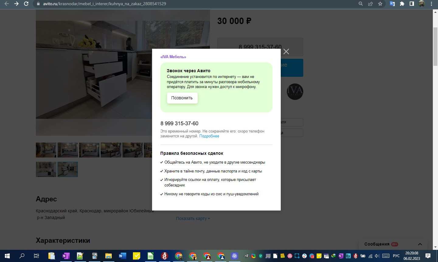The width and height of the screenshot is (438, 262).
Task: Open the clipboard notes taskbar app
Action: pyautogui.click(x=51, y=256)
